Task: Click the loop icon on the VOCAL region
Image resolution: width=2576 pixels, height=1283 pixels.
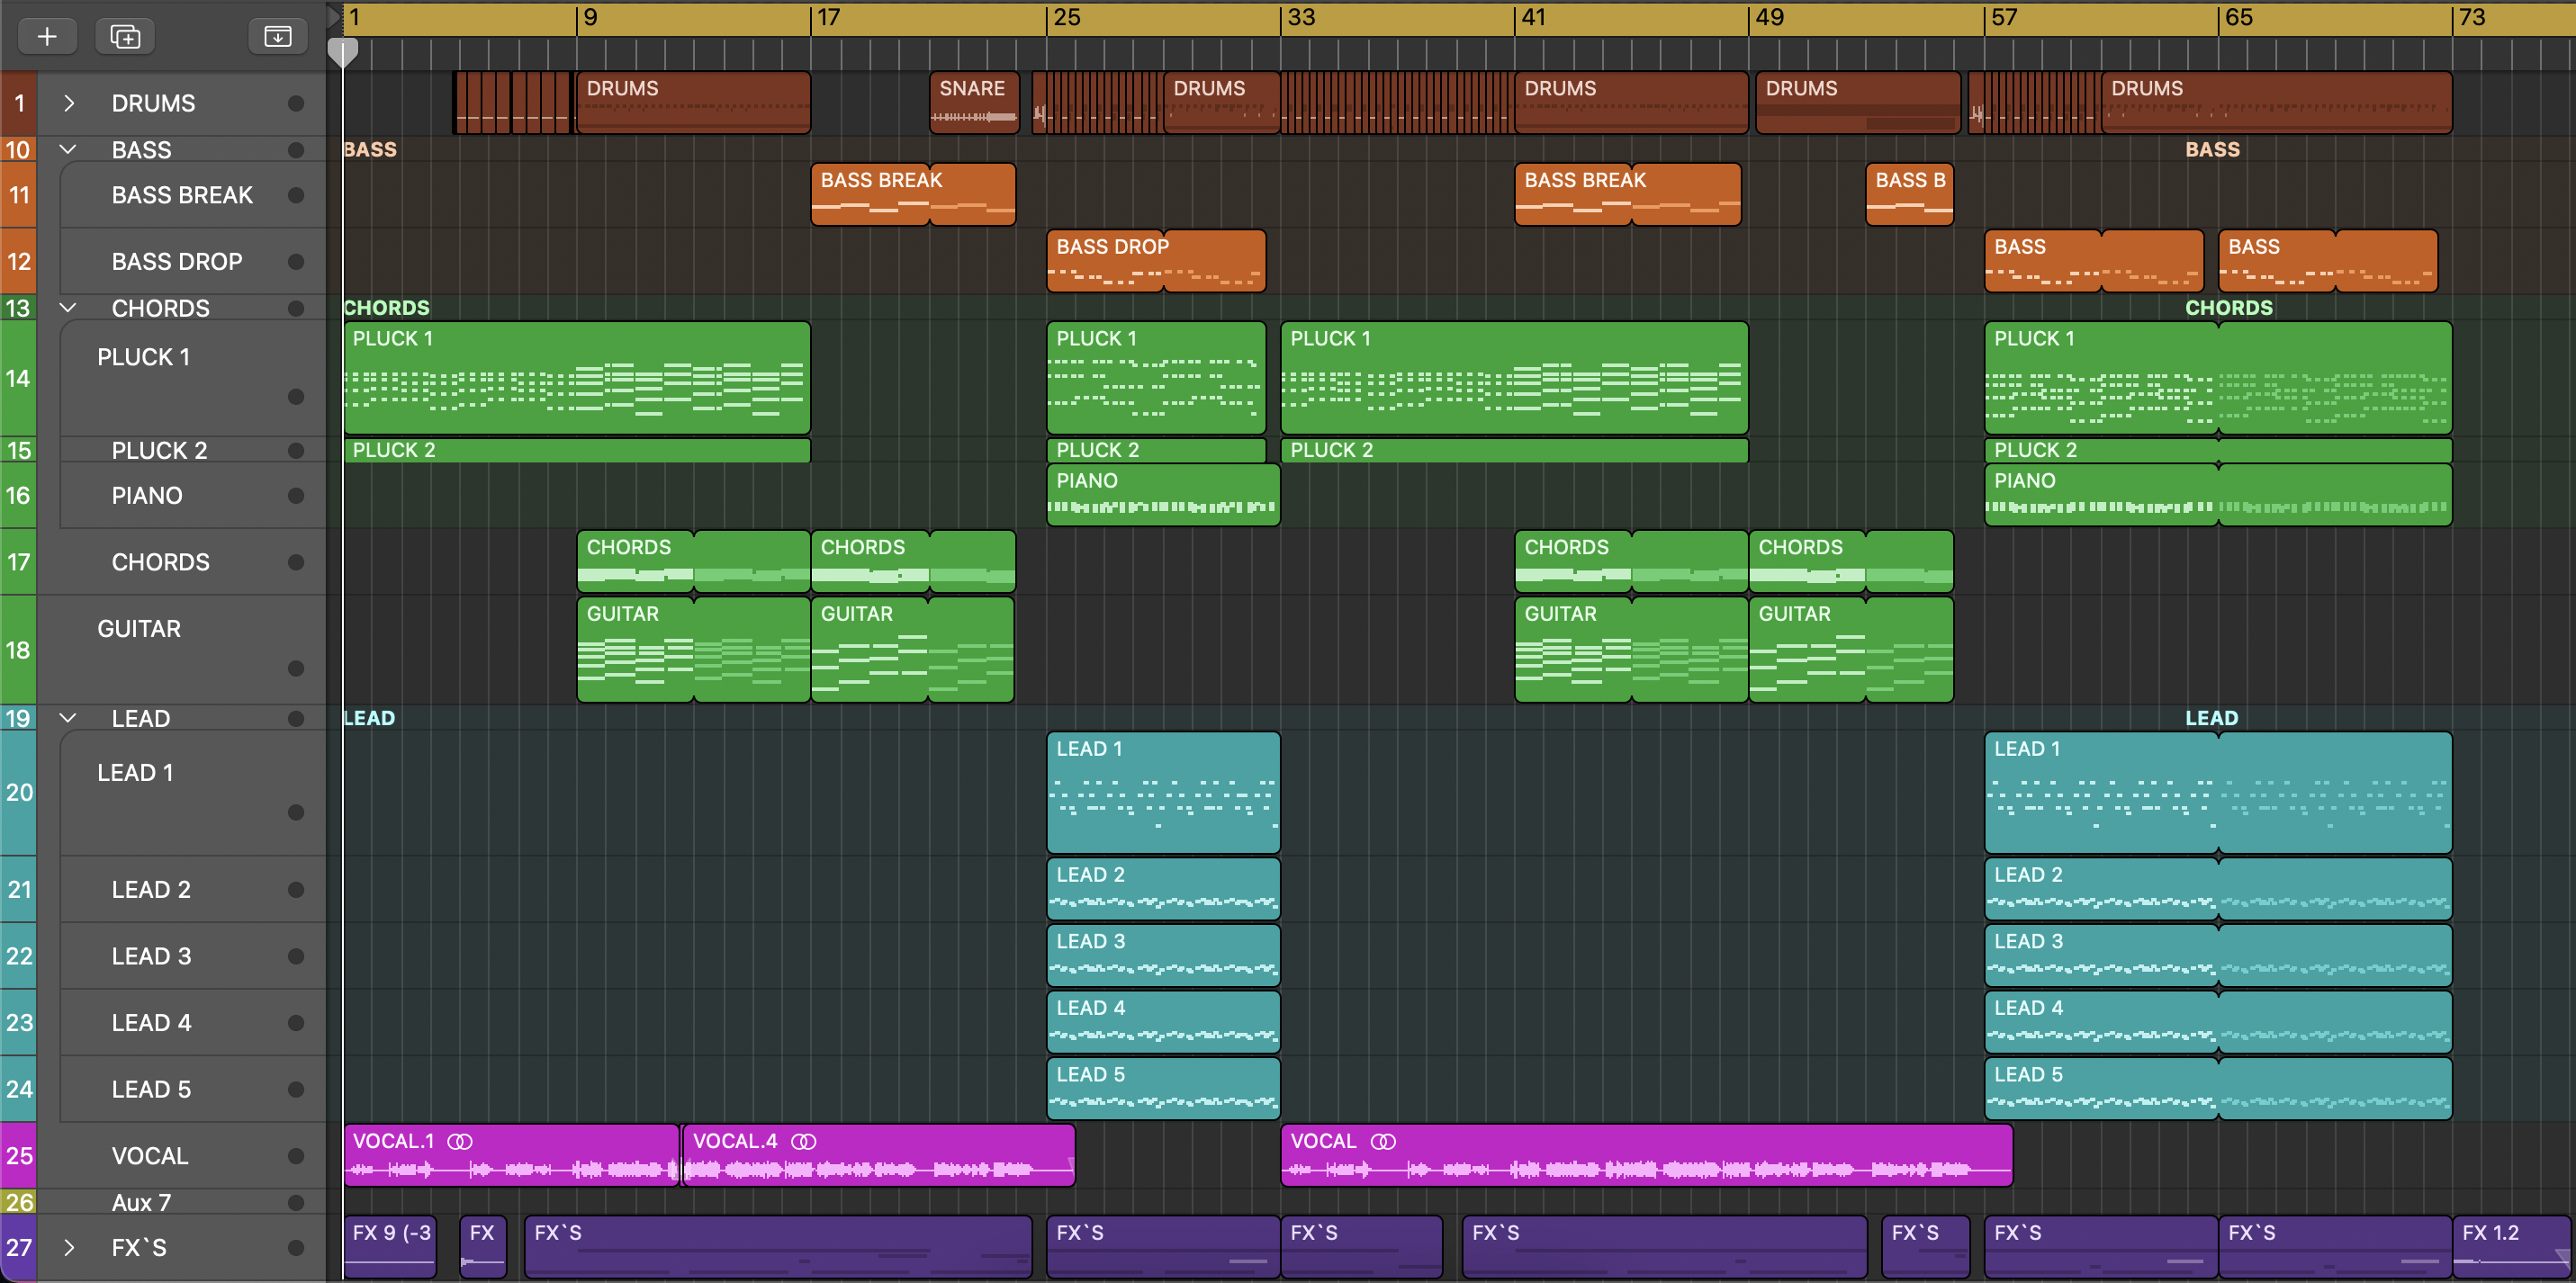Action: tap(1382, 1141)
